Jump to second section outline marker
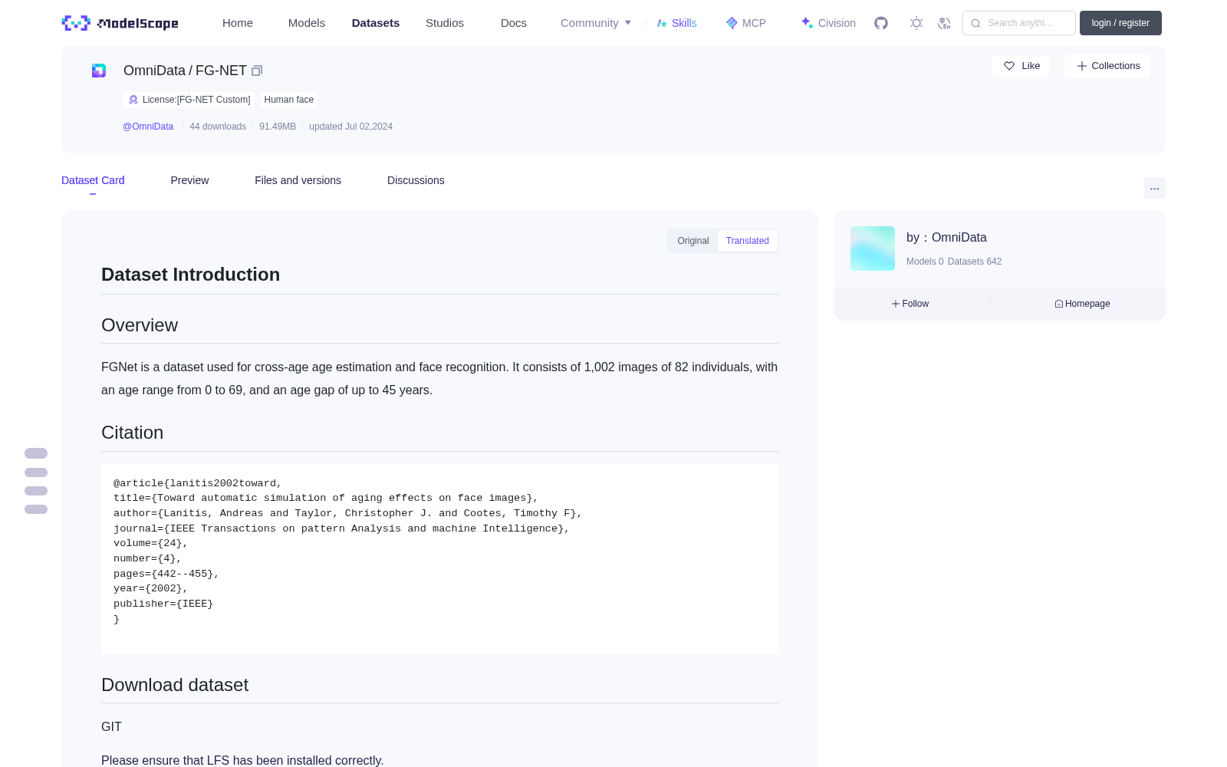The width and height of the screenshot is (1227, 767). click(x=36, y=472)
